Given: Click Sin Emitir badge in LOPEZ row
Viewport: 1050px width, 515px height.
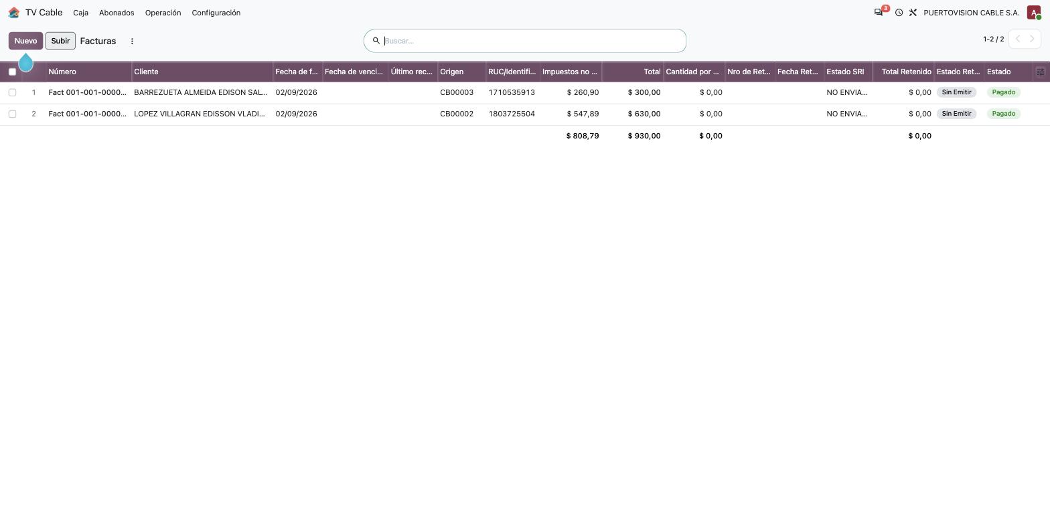Looking at the screenshot, I should (956, 114).
